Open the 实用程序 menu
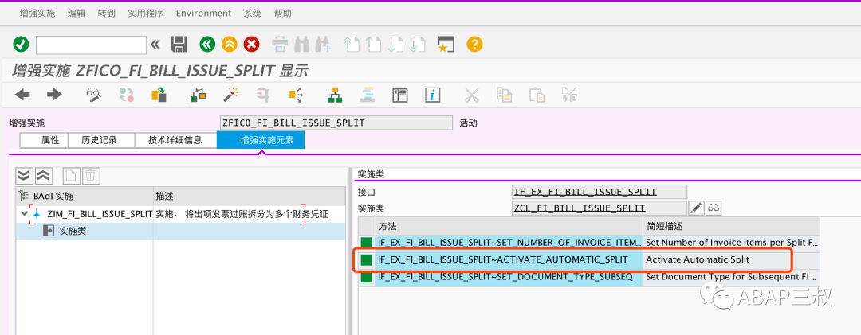This screenshot has width=861, height=335. pyautogui.click(x=146, y=14)
